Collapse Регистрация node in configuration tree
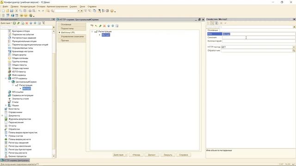 (x=13, y=85)
